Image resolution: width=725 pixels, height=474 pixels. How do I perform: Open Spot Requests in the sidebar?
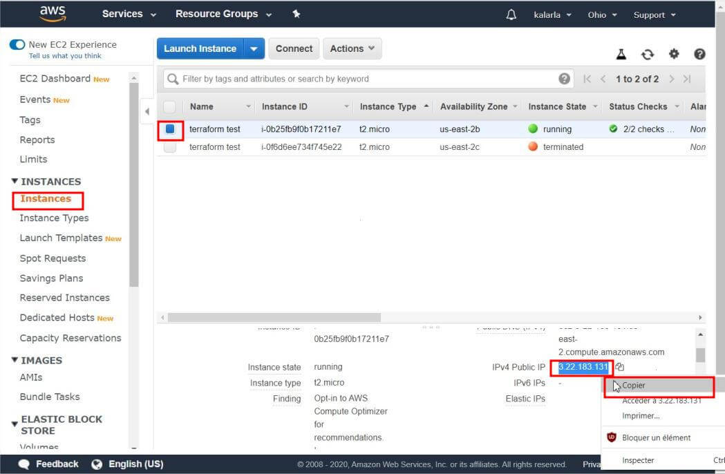point(53,258)
